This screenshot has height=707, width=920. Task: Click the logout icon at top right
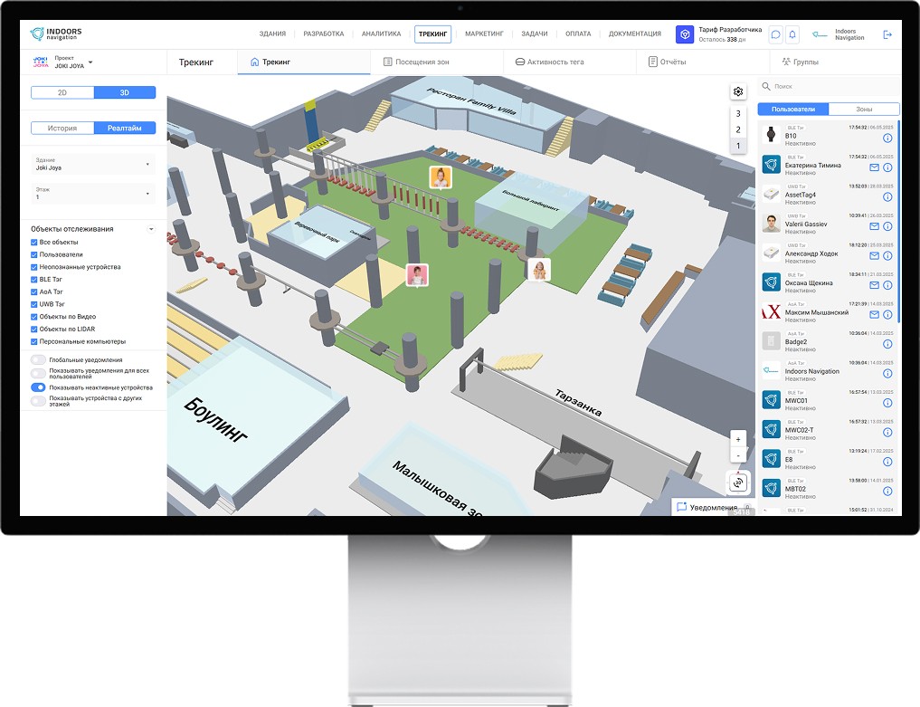click(x=887, y=34)
